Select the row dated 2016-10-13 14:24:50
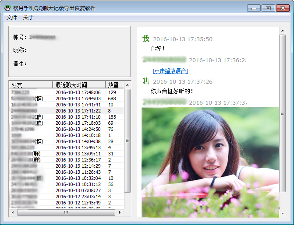 [x=66, y=129]
